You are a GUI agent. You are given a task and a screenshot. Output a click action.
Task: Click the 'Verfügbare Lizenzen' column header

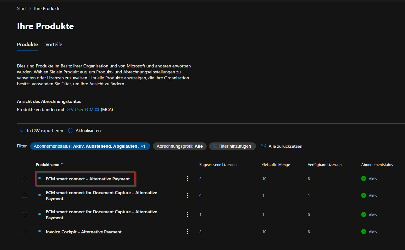point(325,165)
